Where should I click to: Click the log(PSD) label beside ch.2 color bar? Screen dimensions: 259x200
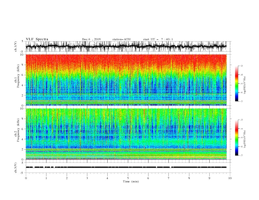tap(245, 139)
